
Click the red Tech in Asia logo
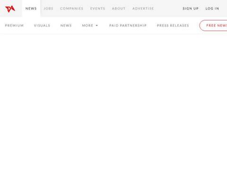[x=10, y=8]
